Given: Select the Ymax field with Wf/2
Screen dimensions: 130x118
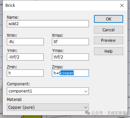Looking at the screenshot, I should (x=70, y=57).
